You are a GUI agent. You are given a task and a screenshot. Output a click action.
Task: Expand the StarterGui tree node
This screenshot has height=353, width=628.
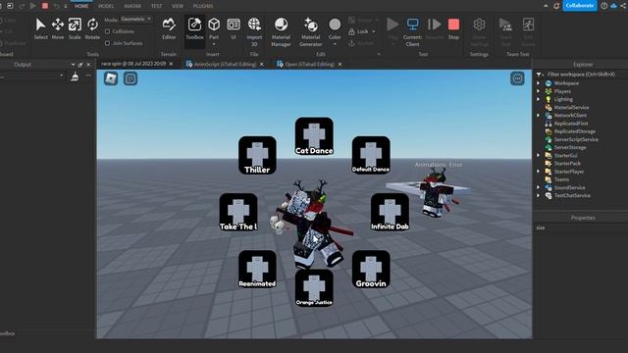coord(539,155)
